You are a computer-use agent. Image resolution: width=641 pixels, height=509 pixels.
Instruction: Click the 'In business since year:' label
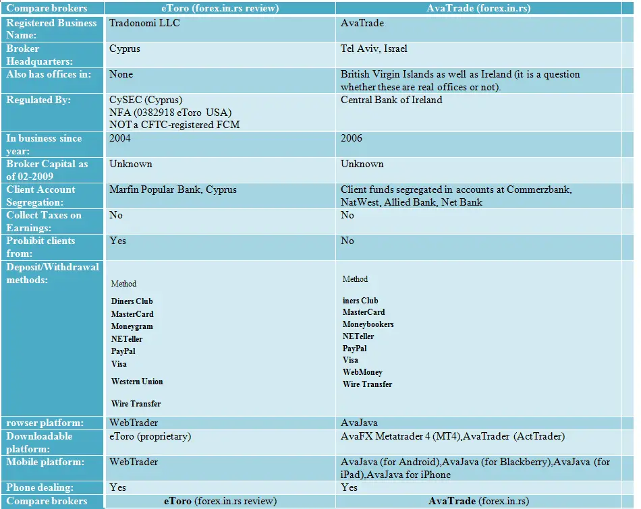(x=44, y=145)
